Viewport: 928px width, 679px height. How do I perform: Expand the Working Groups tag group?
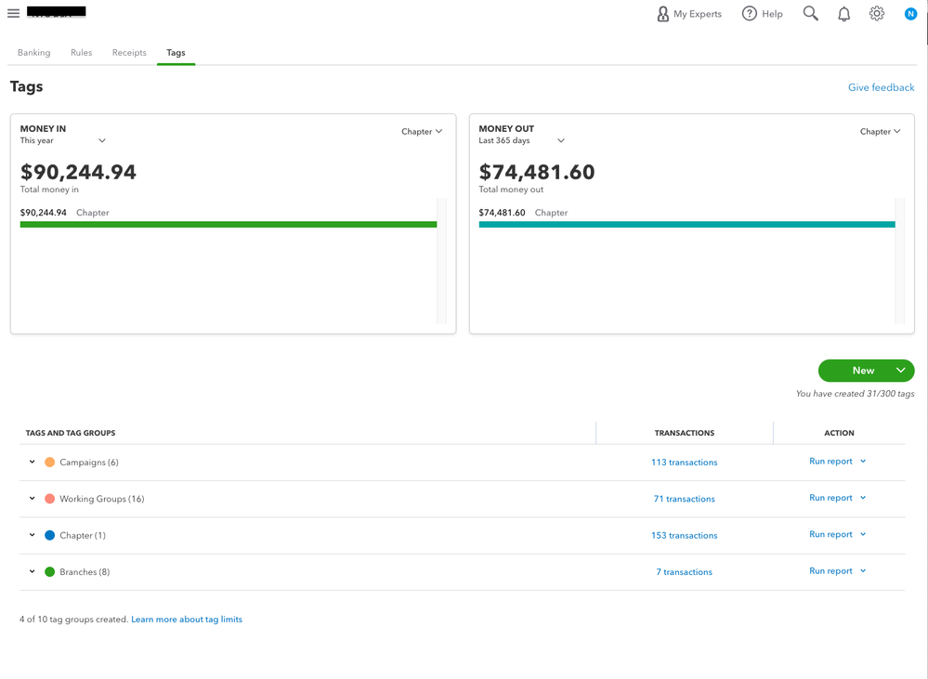tap(33, 499)
